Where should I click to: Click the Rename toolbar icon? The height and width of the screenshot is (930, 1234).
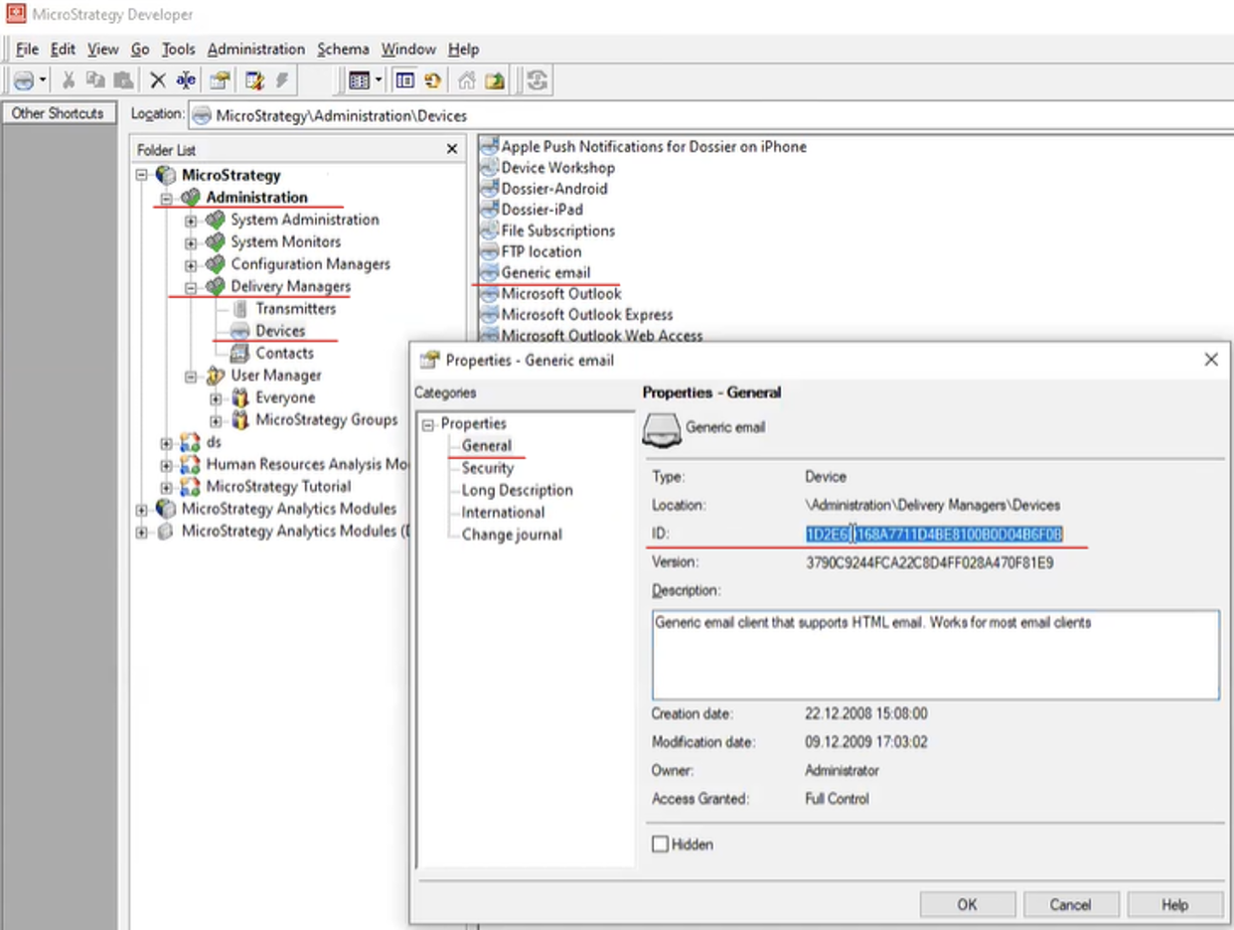coord(185,80)
